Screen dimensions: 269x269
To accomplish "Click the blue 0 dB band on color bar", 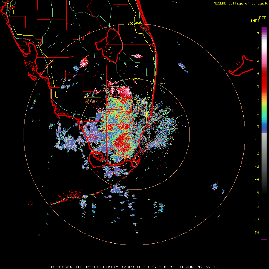I will (264, 127).
